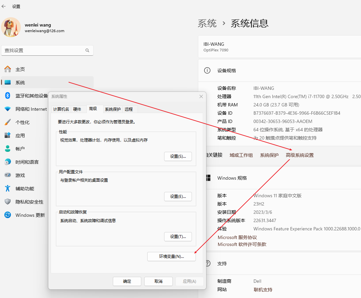Click 确定 to confirm system properties
Viewport: 361px width, 298px height.
tap(127, 281)
